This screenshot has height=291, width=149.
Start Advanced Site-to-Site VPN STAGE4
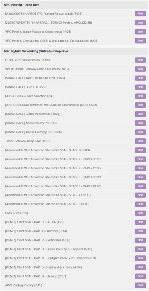(140, 195)
